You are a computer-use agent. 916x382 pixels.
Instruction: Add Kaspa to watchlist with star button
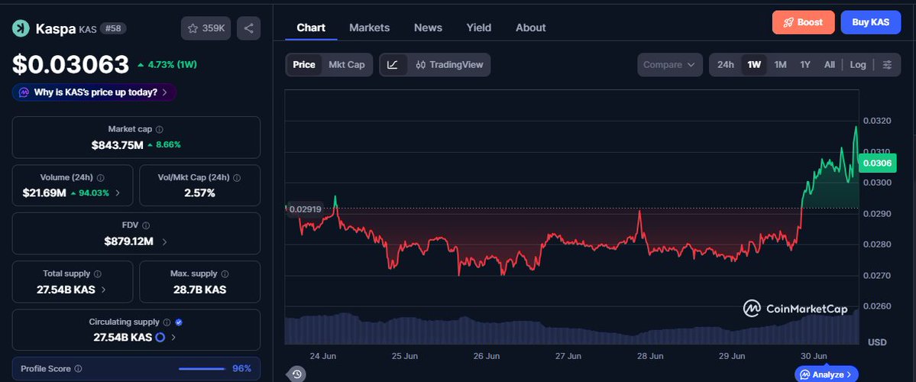206,28
